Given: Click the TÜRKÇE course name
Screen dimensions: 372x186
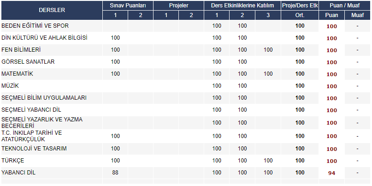Looking at the screenshot, I should [13, 161].
